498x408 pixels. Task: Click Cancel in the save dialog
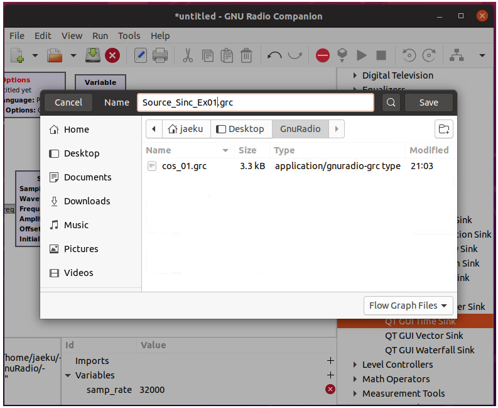[x=68, y=102]
